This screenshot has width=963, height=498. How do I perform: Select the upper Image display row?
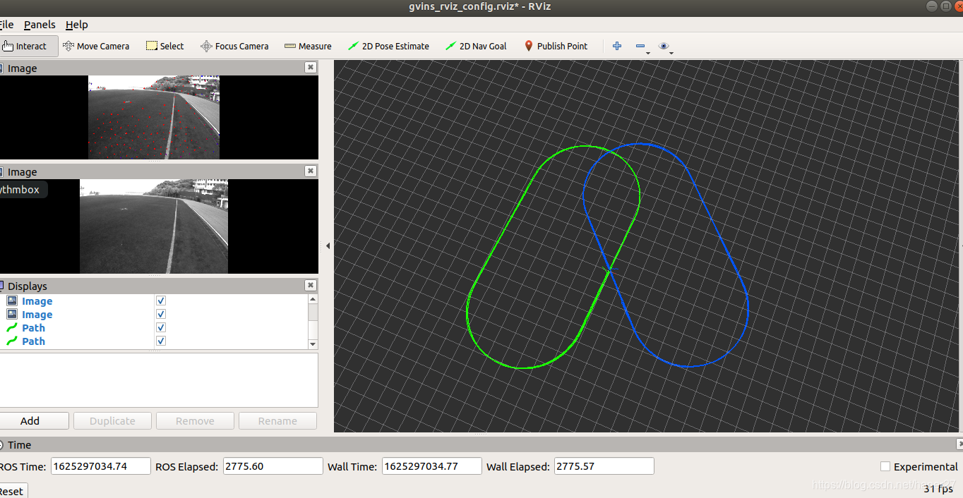click(x=154, y=301)
